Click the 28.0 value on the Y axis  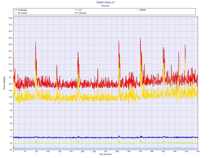(10, 38)
